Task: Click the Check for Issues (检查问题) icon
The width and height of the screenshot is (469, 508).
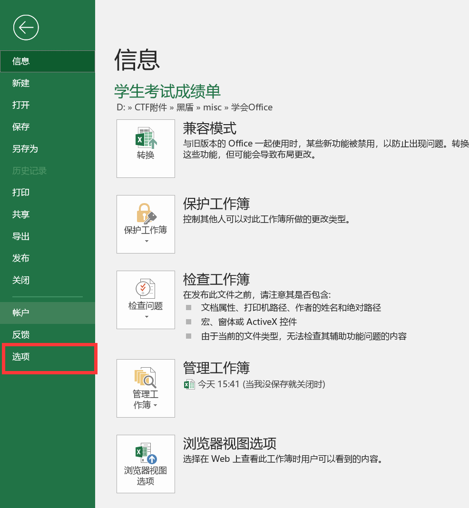Action: tap(146, 289)
